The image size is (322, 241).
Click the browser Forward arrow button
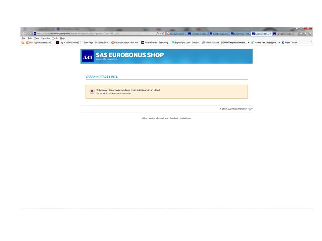tap(30, 33)
